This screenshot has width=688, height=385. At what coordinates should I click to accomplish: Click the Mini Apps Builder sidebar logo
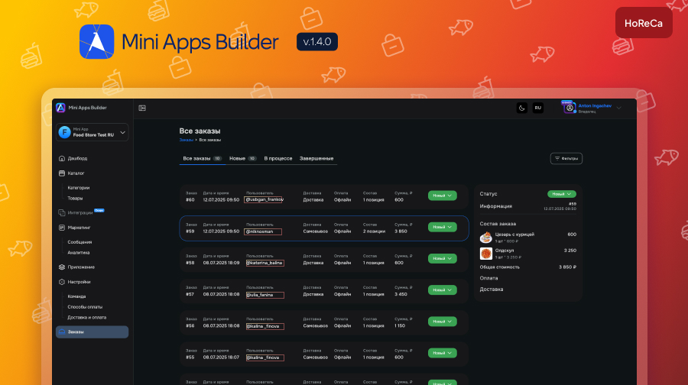pyautogui.click(x=60, y=108)
